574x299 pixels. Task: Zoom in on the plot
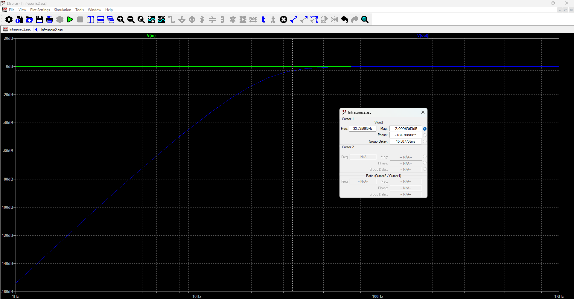point(121,19)
